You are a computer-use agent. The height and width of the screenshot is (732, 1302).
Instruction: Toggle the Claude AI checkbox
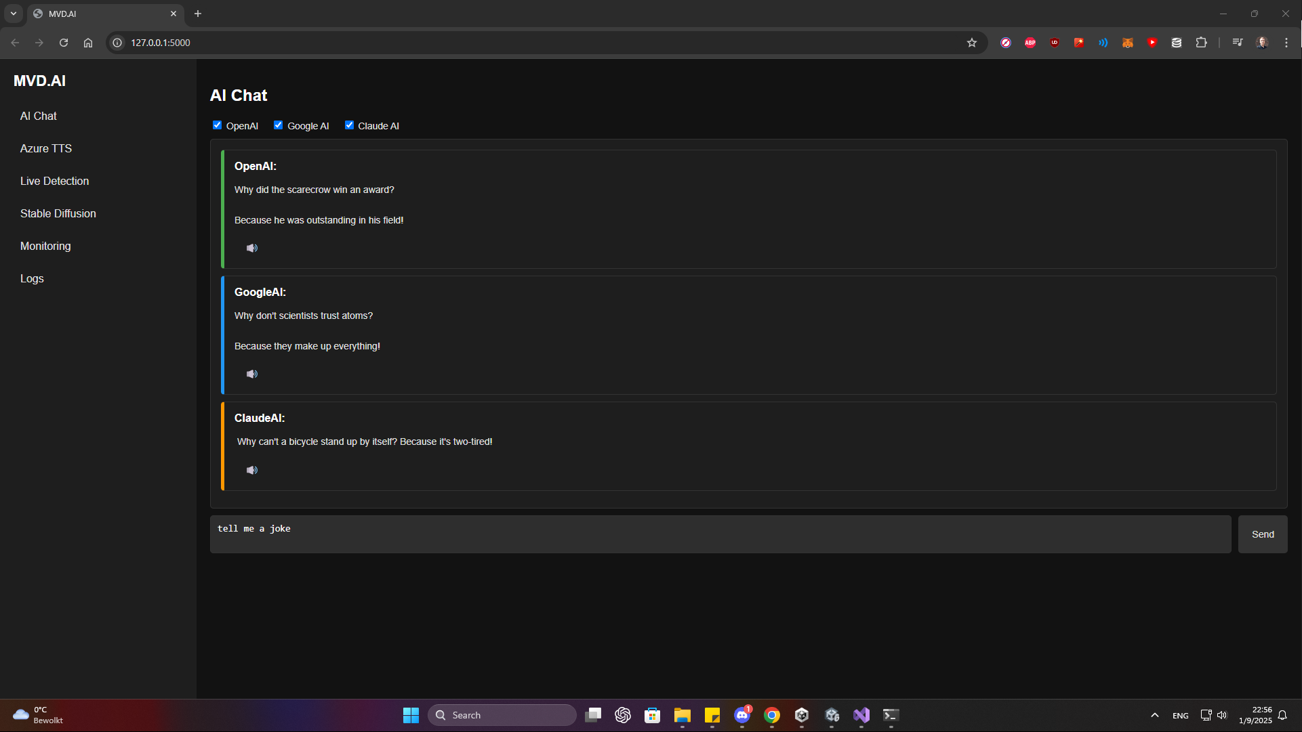349,125
